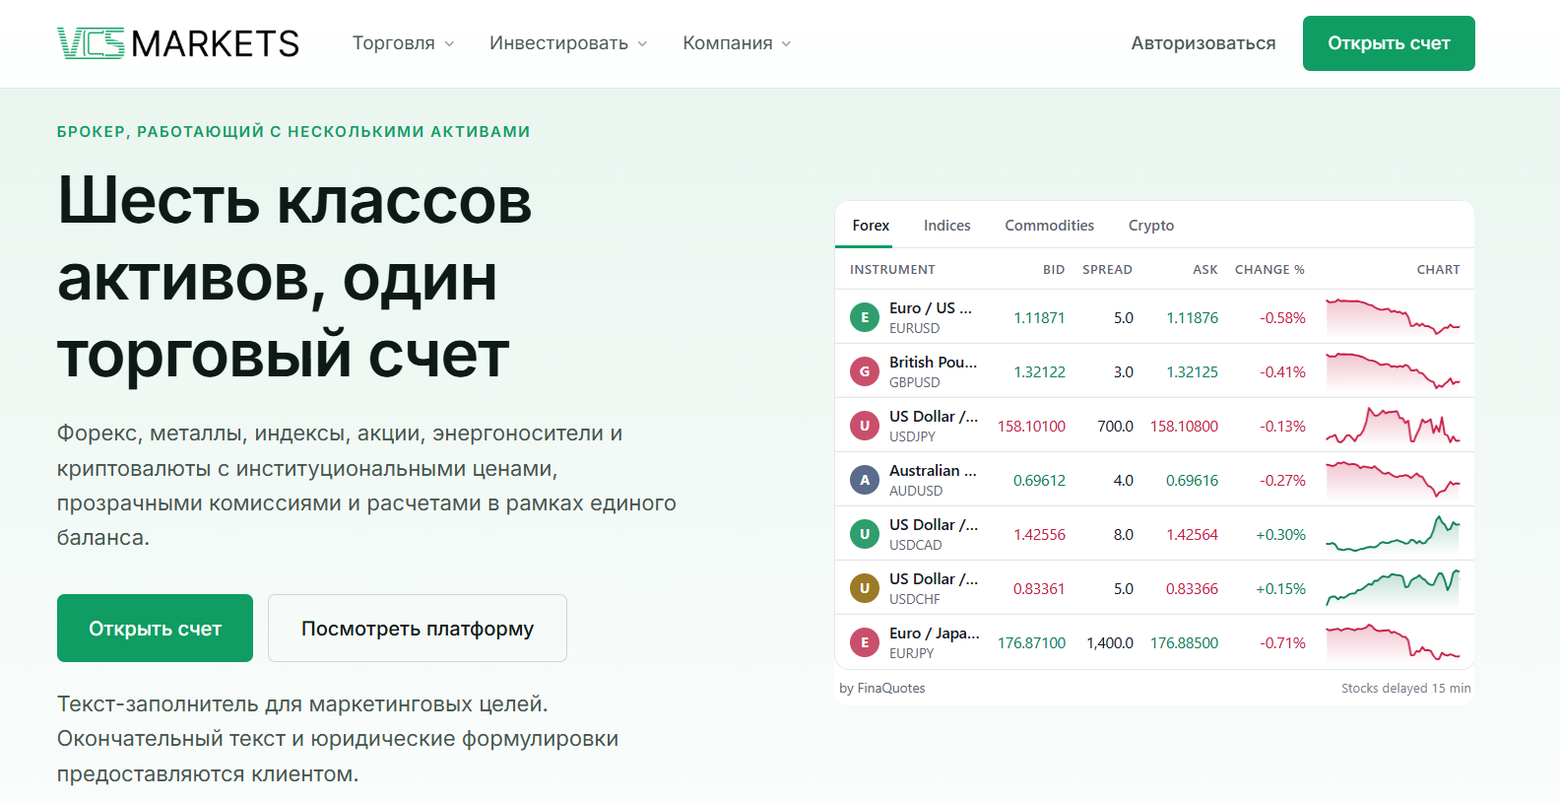
Task: Click the red E icon for EURJPY
Action: pyautogui.click(x=865, y=642)
